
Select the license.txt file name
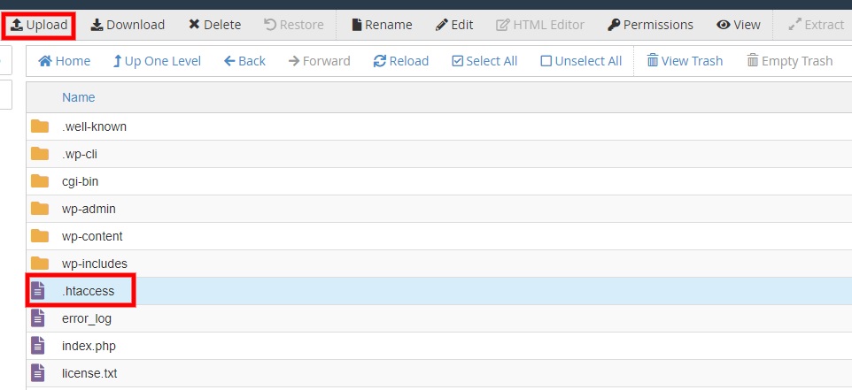(89, 374)
